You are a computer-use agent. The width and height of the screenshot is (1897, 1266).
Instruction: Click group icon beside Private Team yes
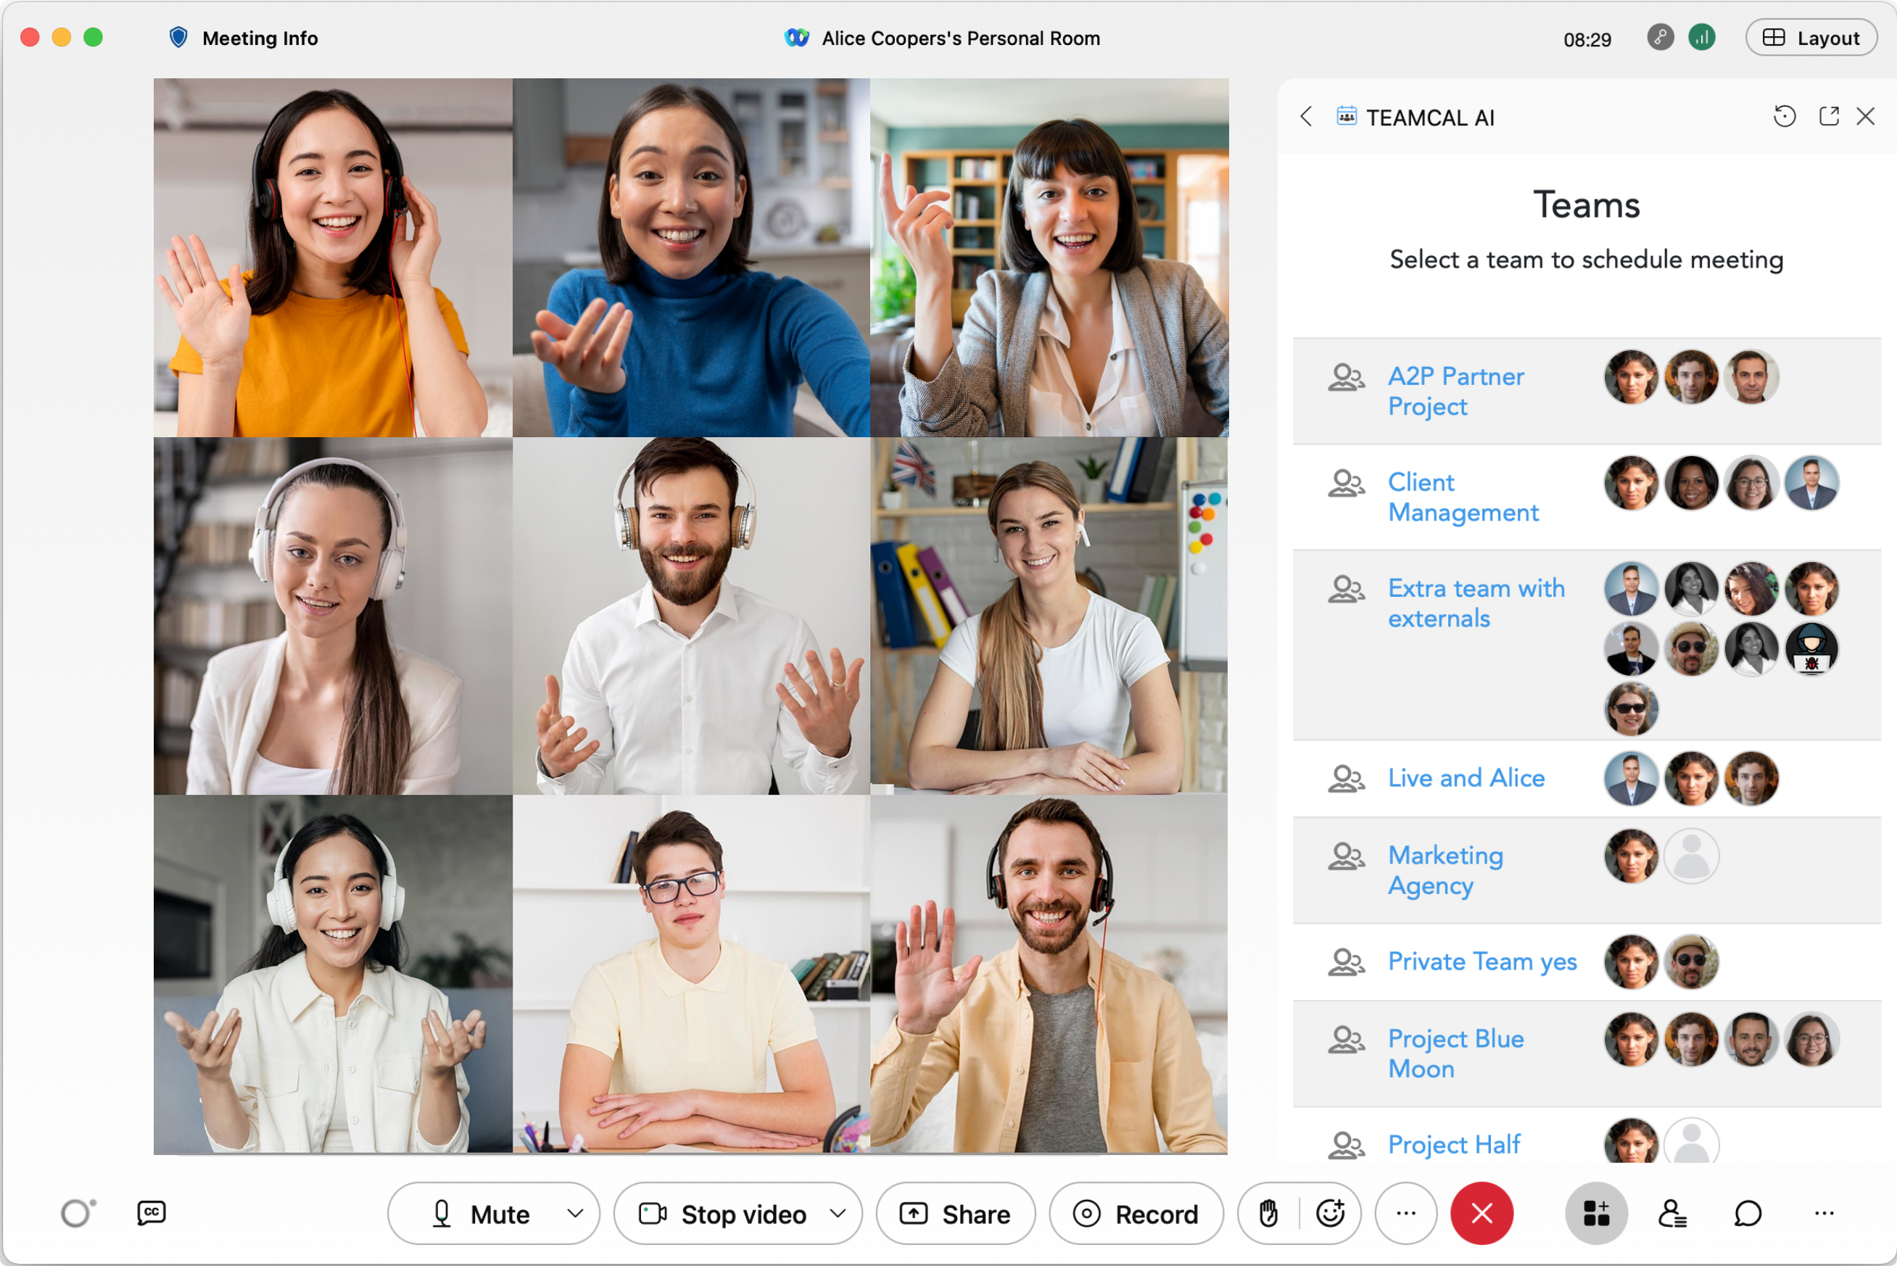[x=1346, y=961]
